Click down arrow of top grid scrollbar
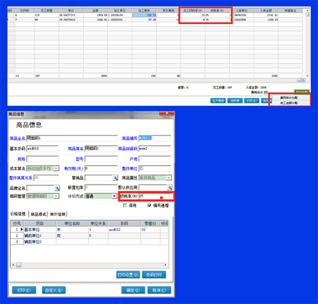Viewport: 318px width, 304px height. (307, 76)
